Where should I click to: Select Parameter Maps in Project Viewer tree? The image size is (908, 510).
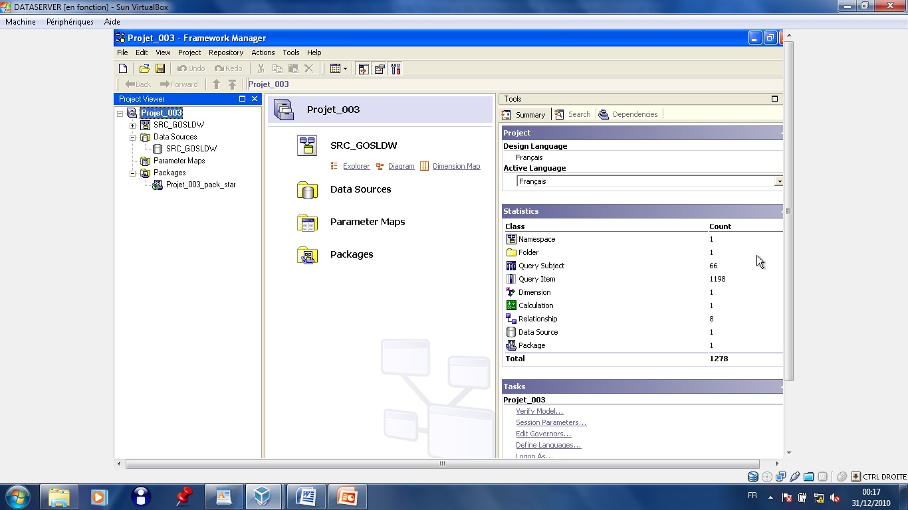(x=179, y=161)
